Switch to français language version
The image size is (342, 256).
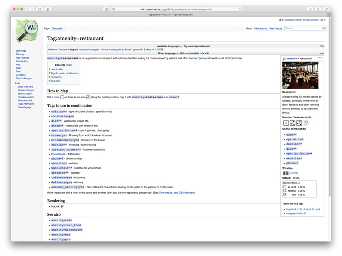point(95,50)
